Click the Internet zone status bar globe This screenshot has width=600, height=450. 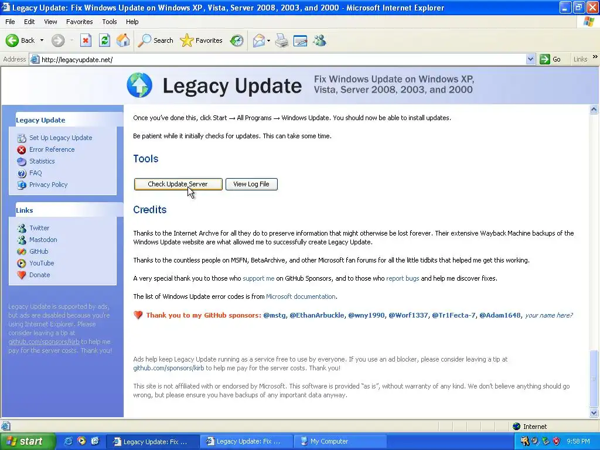[x=517, y=427]
